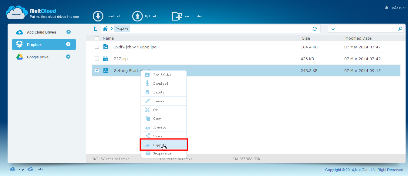This screenshot has height=176, width=408.
Task: Choose Rename from the context menu
Action: (164, 101)
